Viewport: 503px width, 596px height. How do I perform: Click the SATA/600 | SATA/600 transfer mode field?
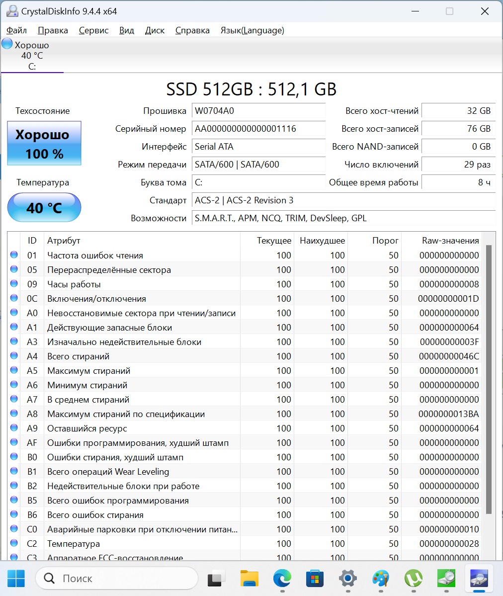coord(258,165)
